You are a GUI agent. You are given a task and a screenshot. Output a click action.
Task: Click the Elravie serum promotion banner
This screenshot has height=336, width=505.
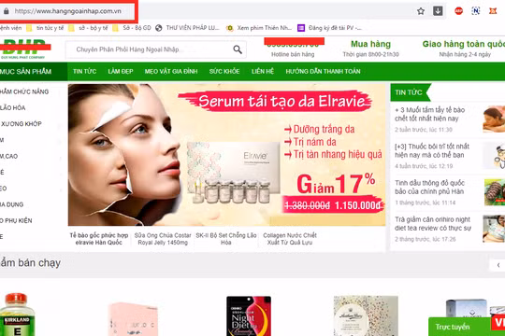click(226, 155)
